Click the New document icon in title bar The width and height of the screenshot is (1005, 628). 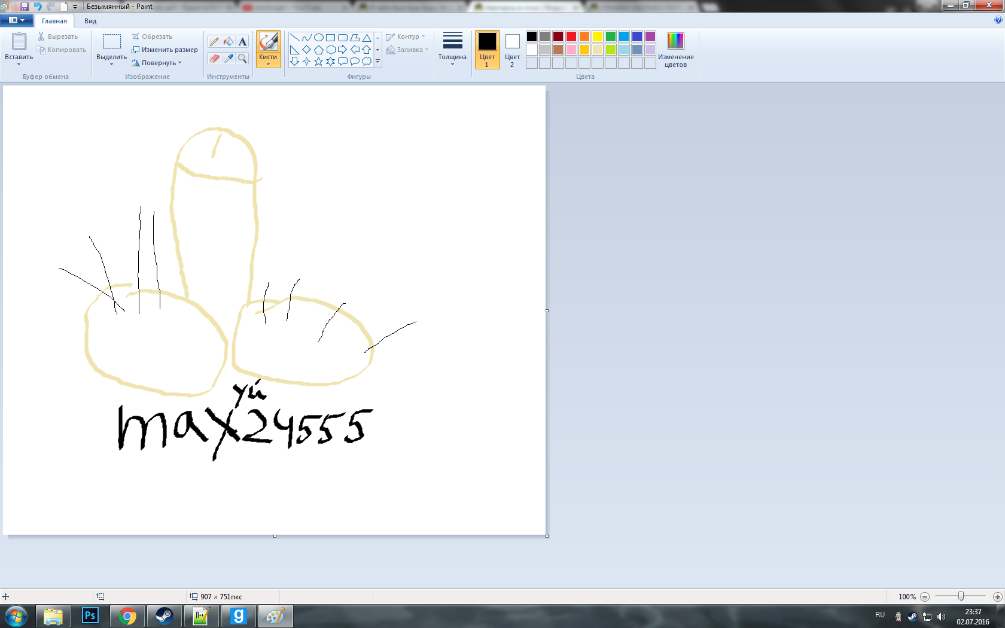click(x=63, y=7)
